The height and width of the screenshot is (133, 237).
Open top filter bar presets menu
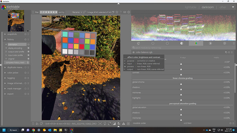[33, 12]
